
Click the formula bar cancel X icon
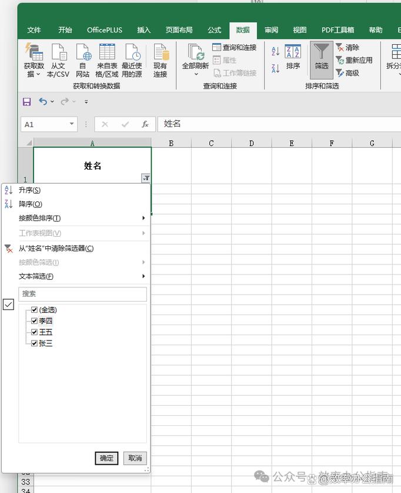click(105, 124)
